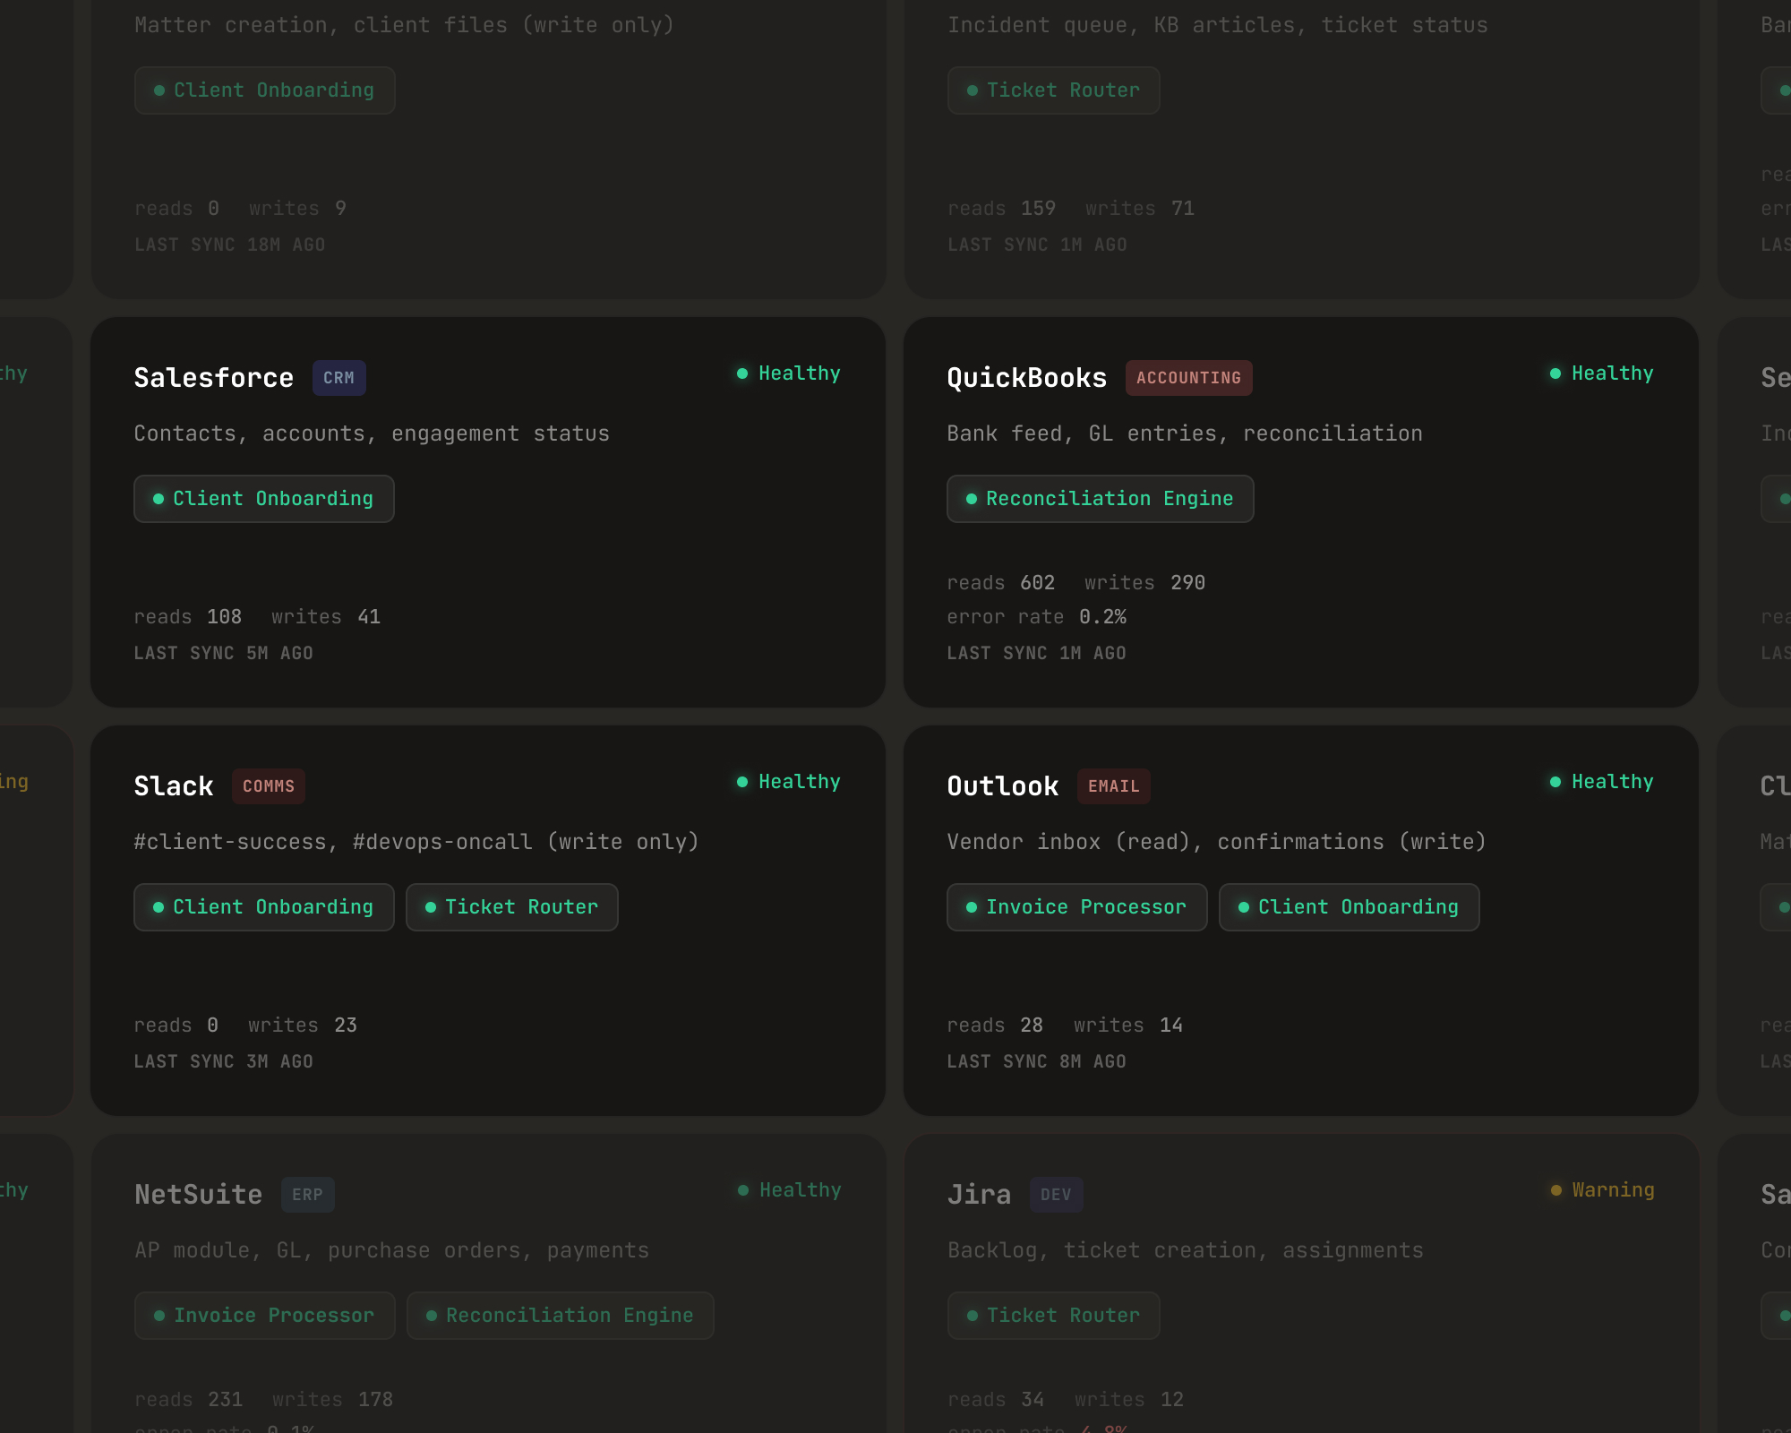
Task: Click 'LAST SYNC 8M AGO' on Outlook card
Action: 1037,1062
